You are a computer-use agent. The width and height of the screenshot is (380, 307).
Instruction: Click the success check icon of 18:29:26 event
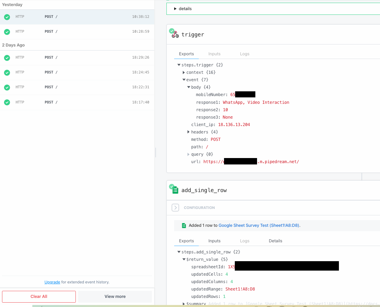pyautogui.click(x=7, y=58)
